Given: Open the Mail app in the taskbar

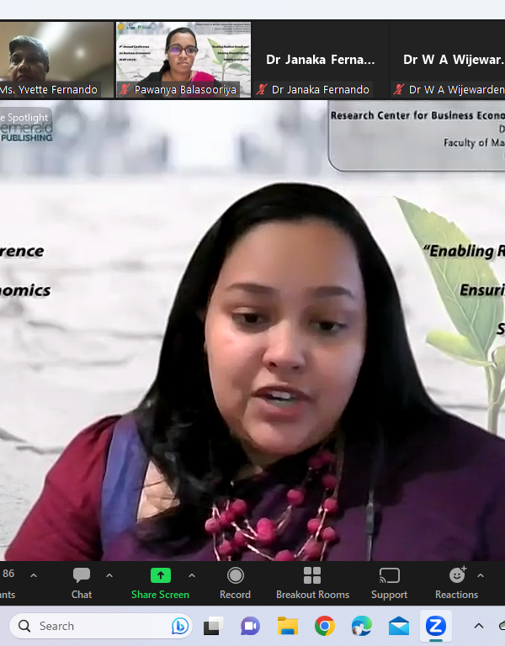Looking at the screenshot, I should coord(398,626).
